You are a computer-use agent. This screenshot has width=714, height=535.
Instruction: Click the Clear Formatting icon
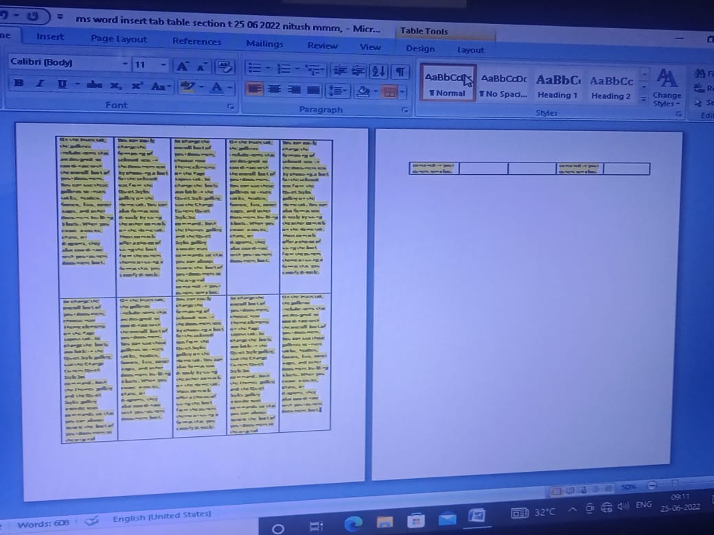[x=224, y=67]
